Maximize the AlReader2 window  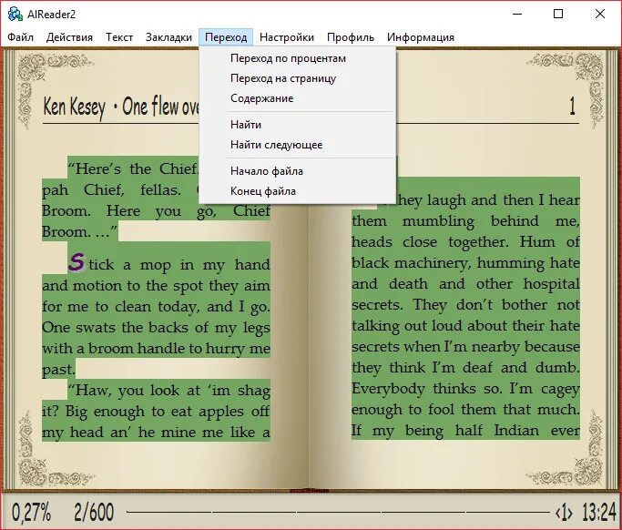click(558, 15)
